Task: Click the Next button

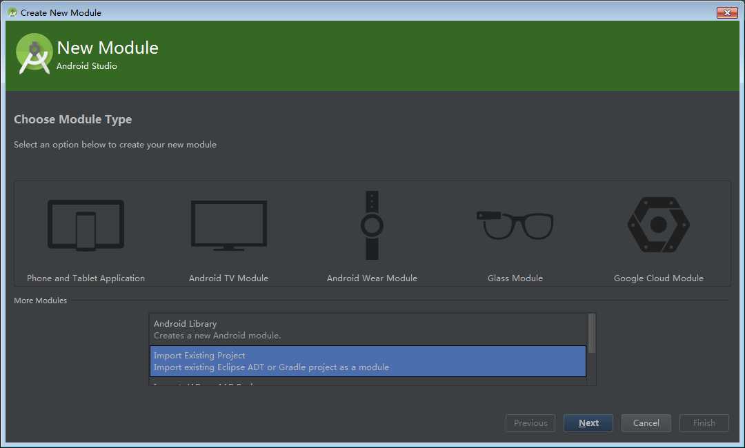Action: pyautogui.click(x=588, y=423)
